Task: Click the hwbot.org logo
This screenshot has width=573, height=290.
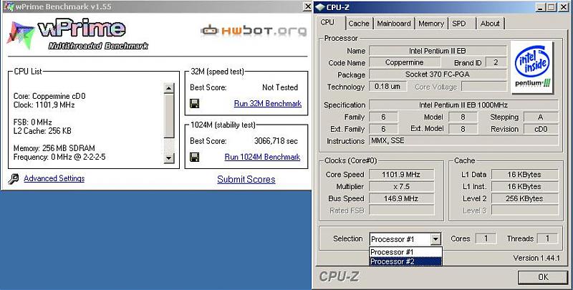Action: [254, 31]
